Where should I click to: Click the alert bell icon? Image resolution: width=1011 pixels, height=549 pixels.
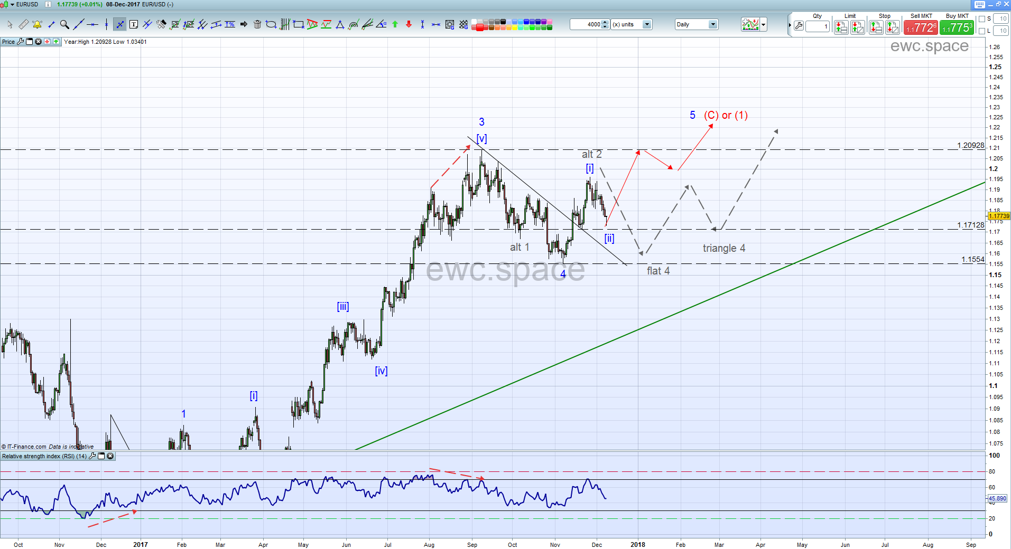pos(37,24)
